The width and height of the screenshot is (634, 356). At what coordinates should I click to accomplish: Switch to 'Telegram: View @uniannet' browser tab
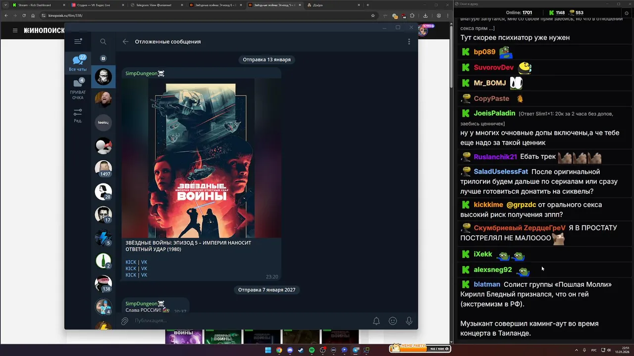point(156,5)
